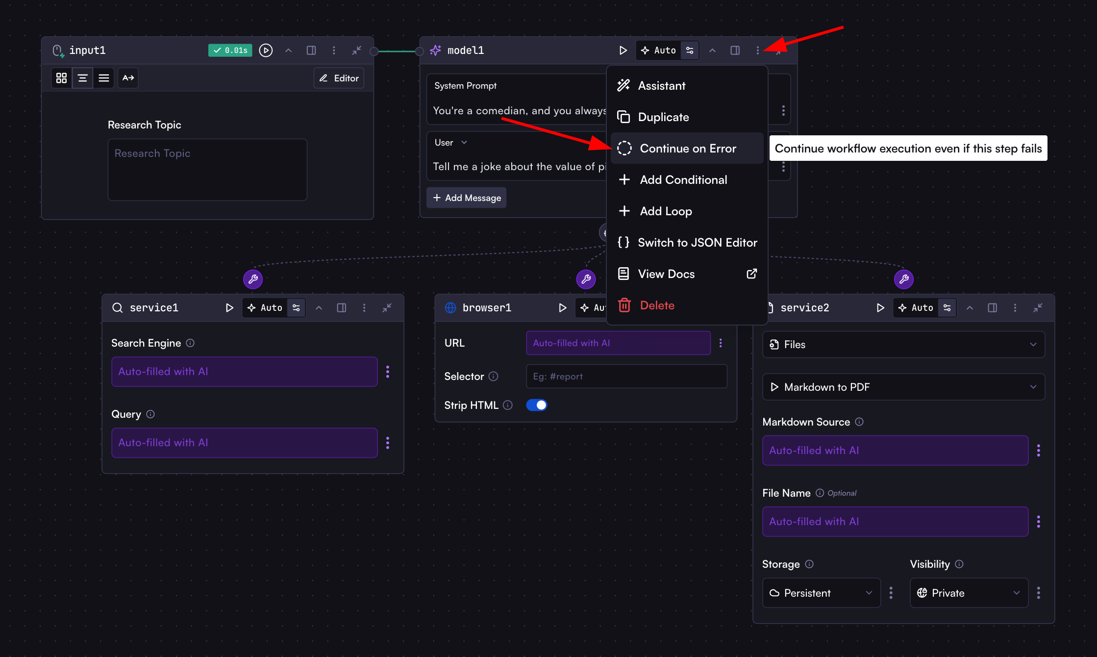Open the grid layout view in input1
Image resolution: width=1097 pixels, height=657 pixels.
point(61,77)
